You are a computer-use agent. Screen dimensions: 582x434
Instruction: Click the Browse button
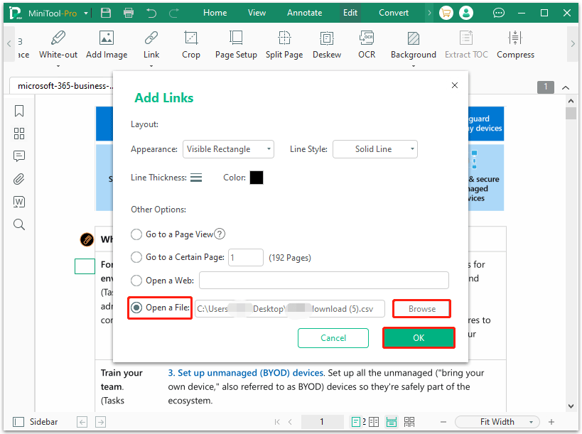[422, 308]
